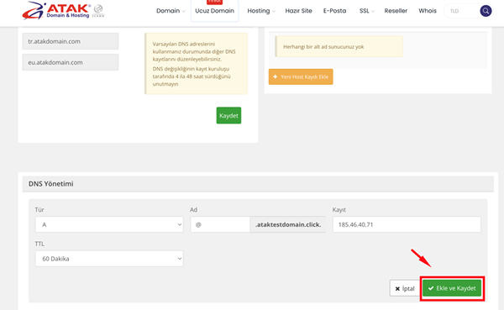Click Ekle ve Kaydet button
Screen dimensions: 504x310
point(452,288)
